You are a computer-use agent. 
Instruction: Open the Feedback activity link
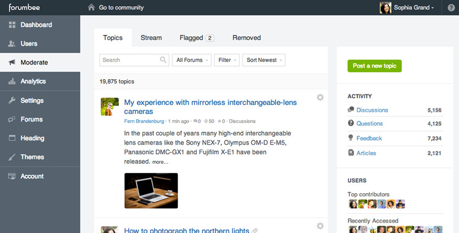click(369, 138)
